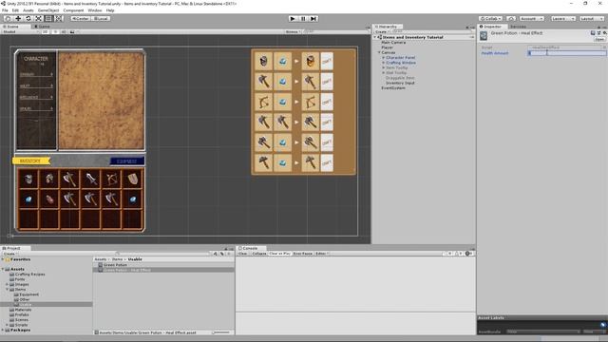Click the yellow INVENTORY banner

point(30,161)
